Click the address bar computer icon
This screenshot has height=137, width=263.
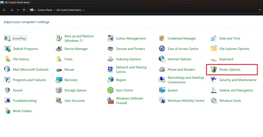point(32,10)
